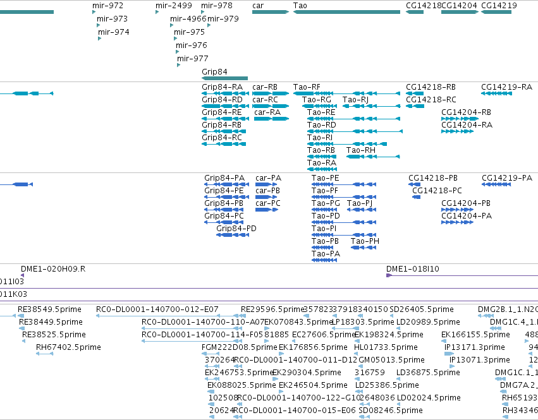Select the Tao-PA protein feature
538x420 pixels.
pyautogui.click(x=324, y=260)
